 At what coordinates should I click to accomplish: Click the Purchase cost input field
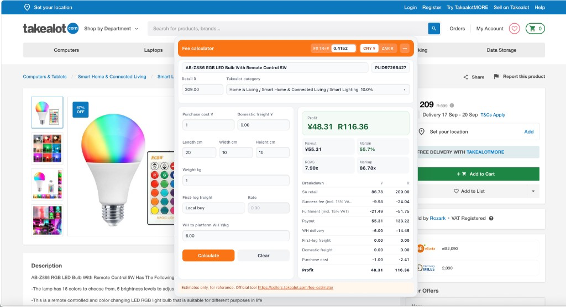[x=208, y=125]
